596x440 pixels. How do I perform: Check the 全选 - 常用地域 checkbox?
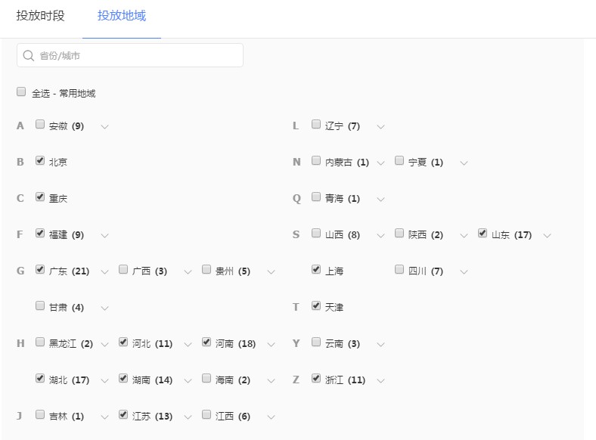[x=21, y=92]
